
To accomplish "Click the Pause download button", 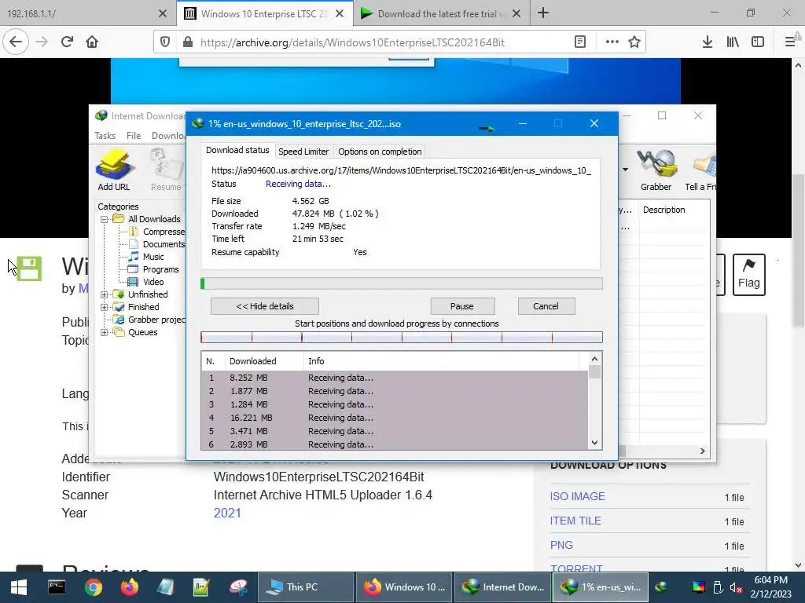I will (462, 306).
